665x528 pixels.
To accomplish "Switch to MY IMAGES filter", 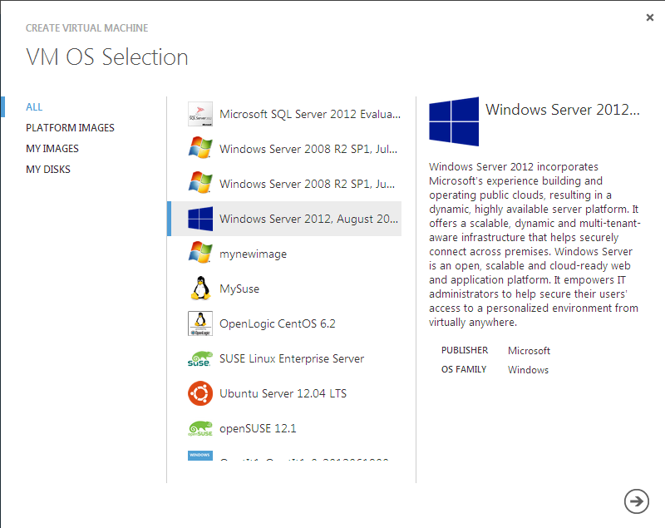I will click(52, 149).
